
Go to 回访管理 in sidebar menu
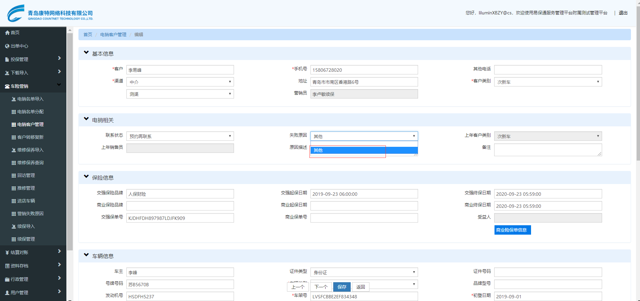click(x=26, y=176)
